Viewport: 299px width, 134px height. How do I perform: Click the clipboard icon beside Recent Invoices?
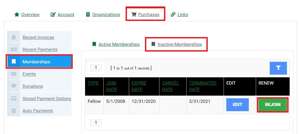(14, 37)
